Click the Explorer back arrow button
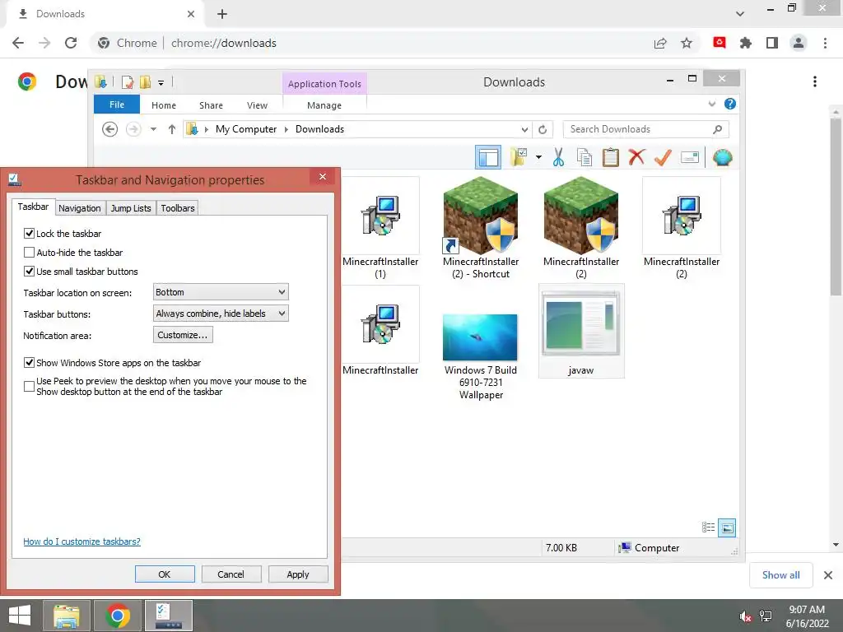 (110, 129)
